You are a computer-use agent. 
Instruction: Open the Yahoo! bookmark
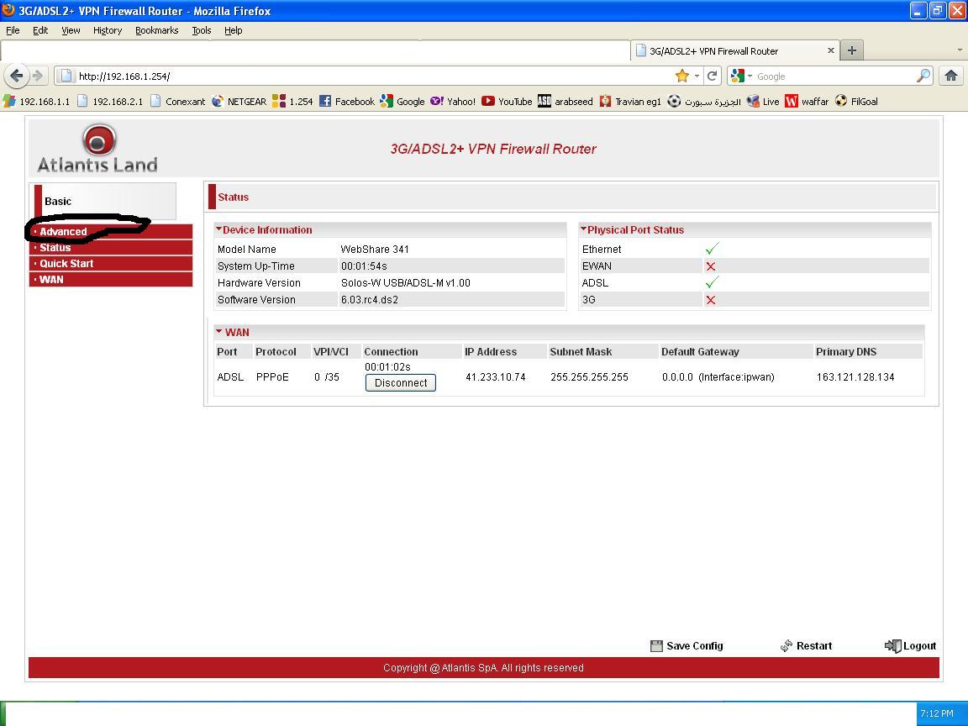coord(453,101)
